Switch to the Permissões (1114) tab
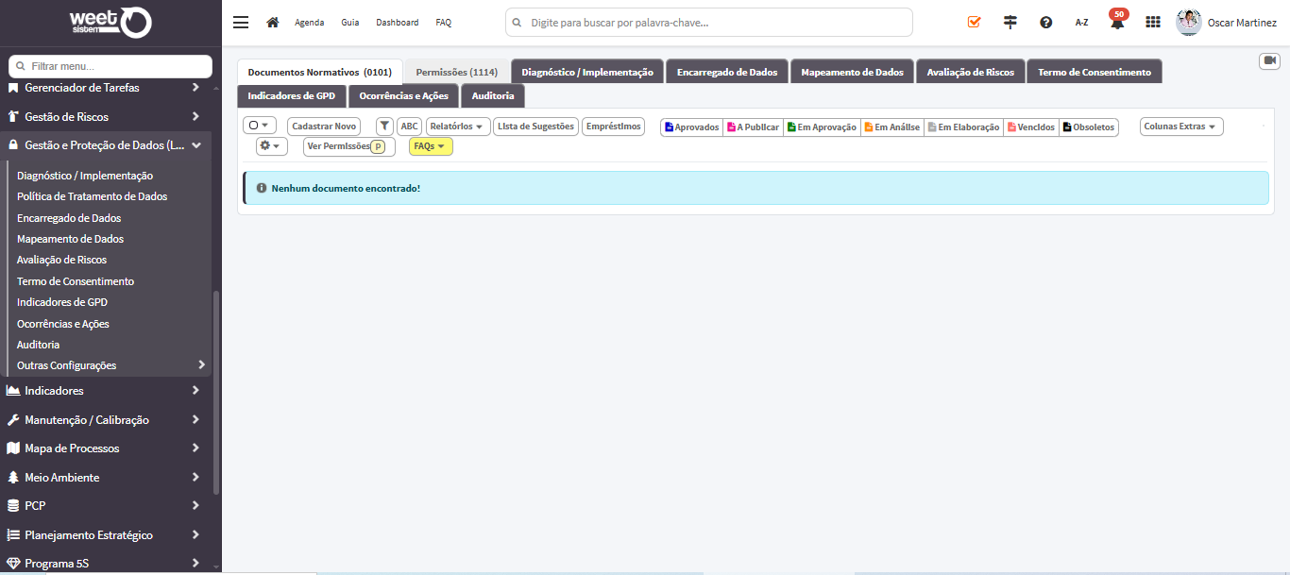This screenshot has height=575, width=1290. click(456, 72)
